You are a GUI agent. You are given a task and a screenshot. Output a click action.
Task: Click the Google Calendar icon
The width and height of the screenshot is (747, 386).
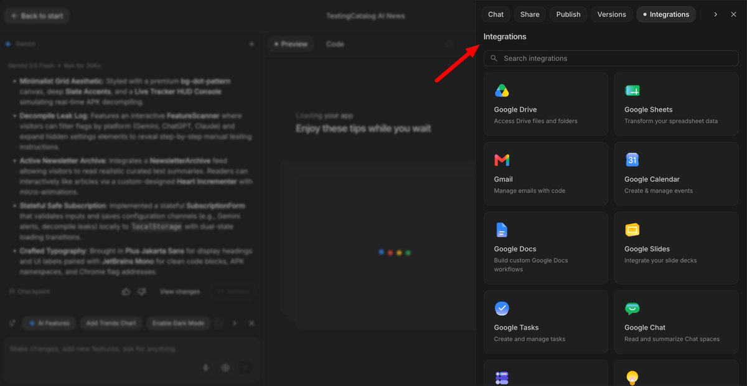pyautogui.click(x=632, y=160)
